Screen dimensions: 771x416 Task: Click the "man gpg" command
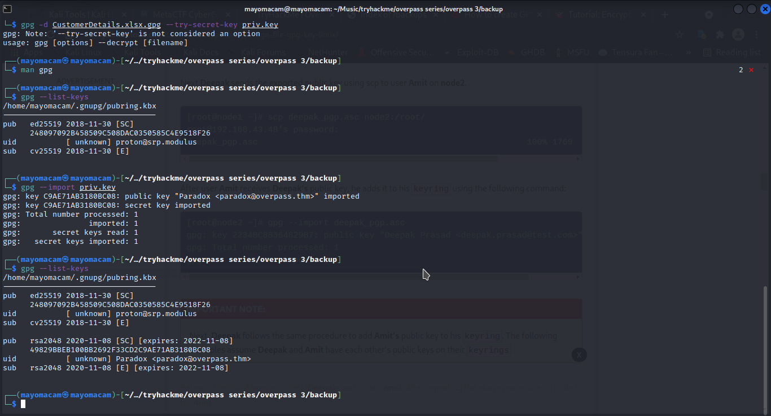tap(37, 70)
